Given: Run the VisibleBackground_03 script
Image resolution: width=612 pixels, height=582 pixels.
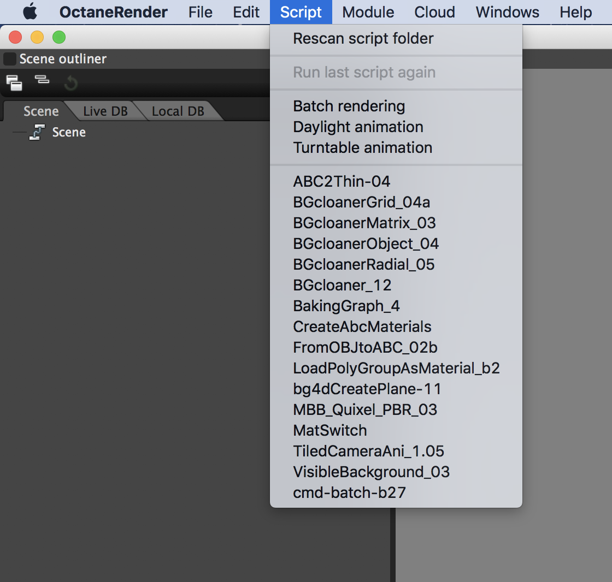Looking at the screenshot, I should pyautogui.click(x=396, y=472).
